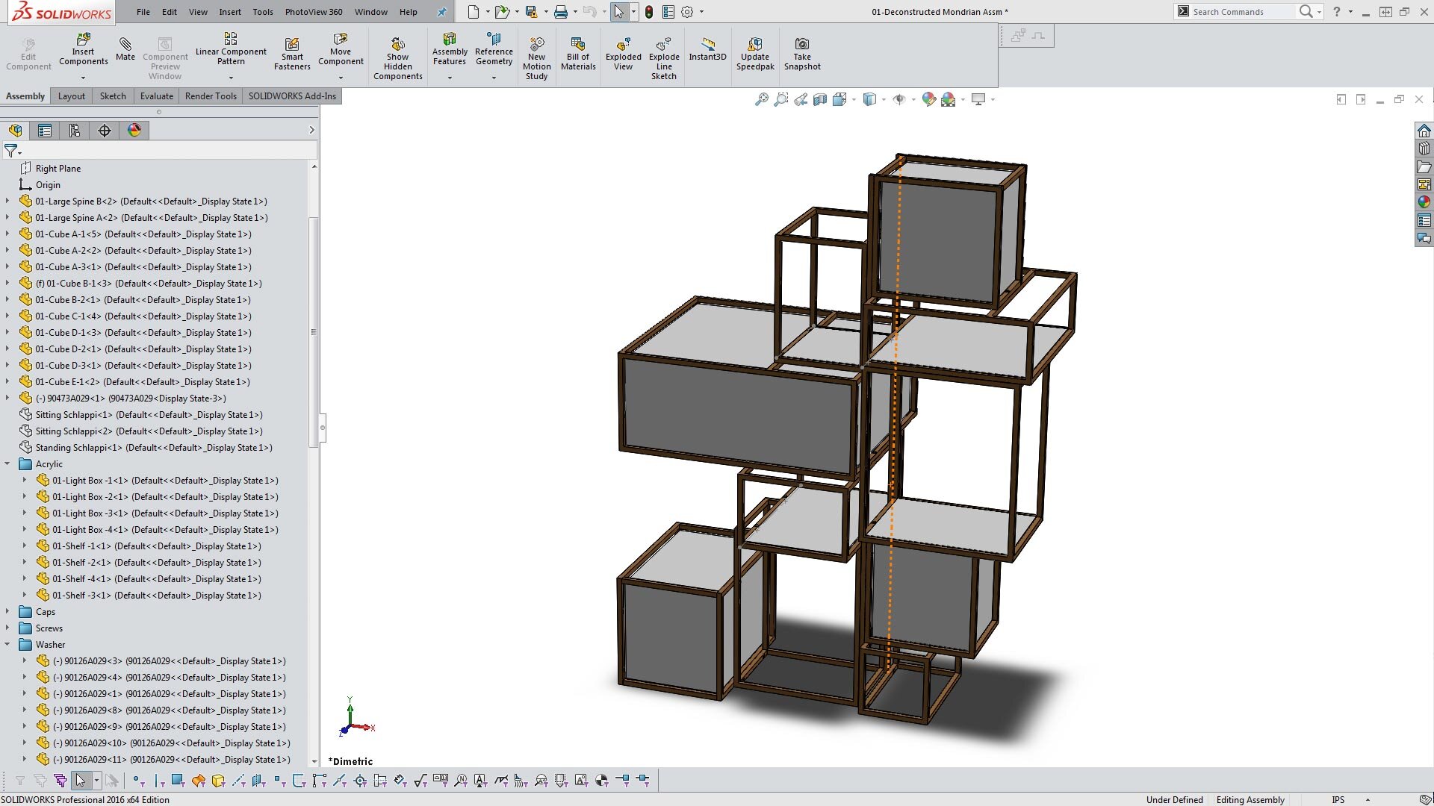Select Move Component tool

click(x=341, y=49)
